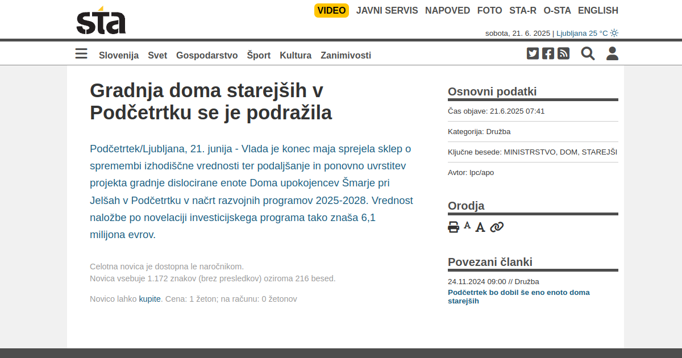Go to the Gospodarstvo section
This screenshot has width=682, height=358.
tap(207, 55)
